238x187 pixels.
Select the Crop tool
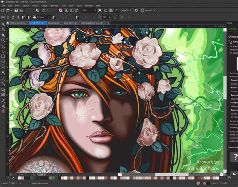pyautogui.click(x=3, y=35)
